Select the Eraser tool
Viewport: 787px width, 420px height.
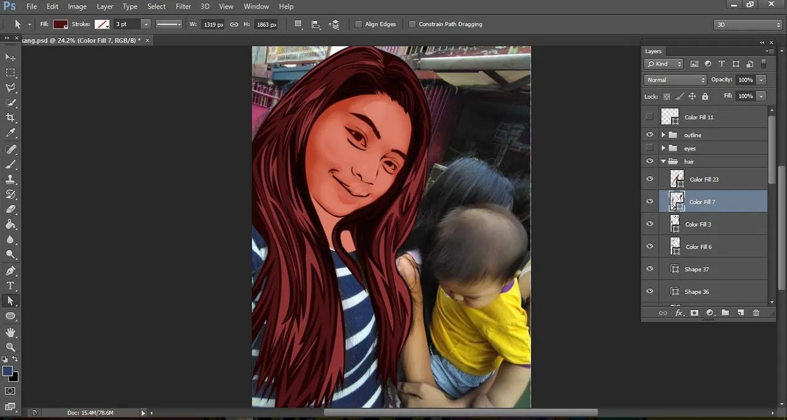click(10, 209)
